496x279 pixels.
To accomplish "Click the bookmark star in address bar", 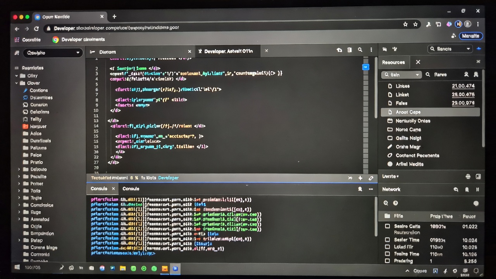I will [x=405, y=24].
